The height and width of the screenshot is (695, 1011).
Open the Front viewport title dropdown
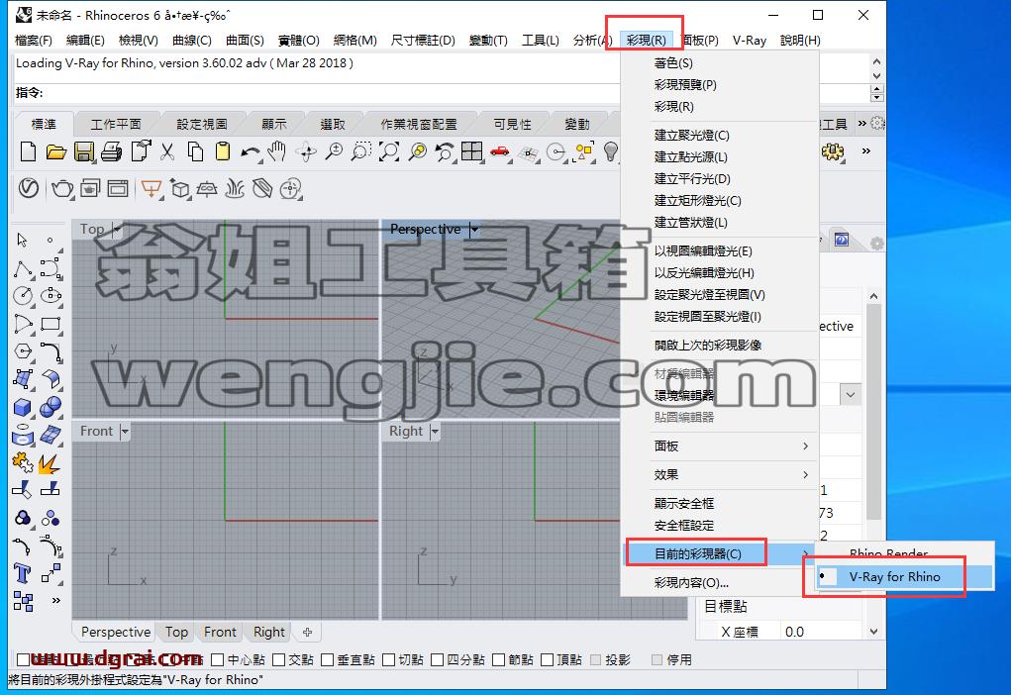point(125,432)
